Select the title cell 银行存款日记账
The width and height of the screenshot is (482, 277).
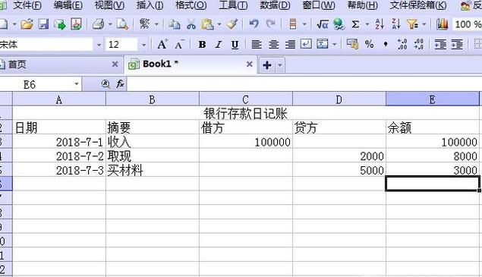click(245, 113)
